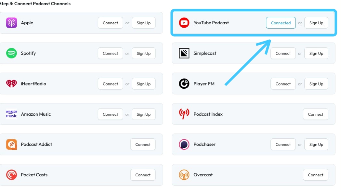Click the Overcast icon
The width and height of the screenshot is (341, 190).
[x=184, y=175]
